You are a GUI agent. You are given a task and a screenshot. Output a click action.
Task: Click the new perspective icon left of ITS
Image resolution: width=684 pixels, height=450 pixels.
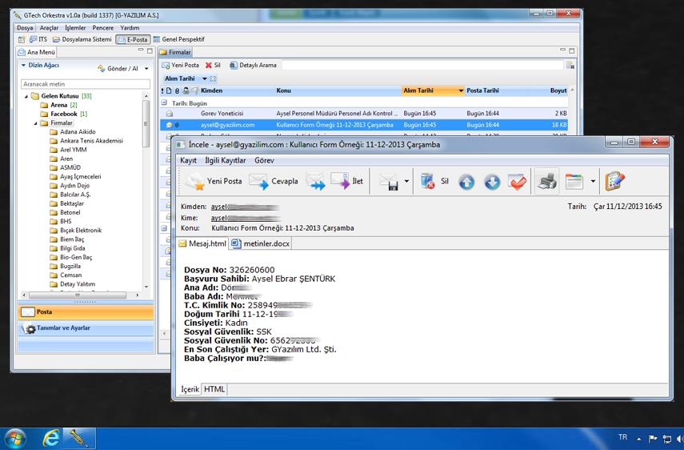22,40
